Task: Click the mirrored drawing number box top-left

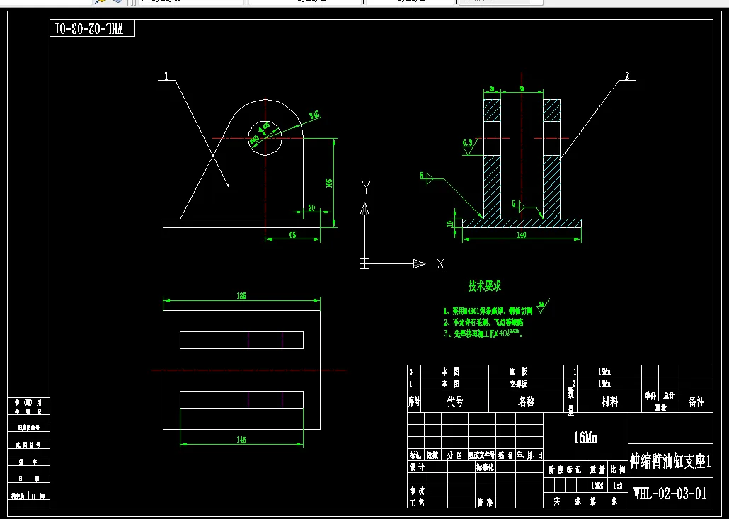Action: pos(92,28)
